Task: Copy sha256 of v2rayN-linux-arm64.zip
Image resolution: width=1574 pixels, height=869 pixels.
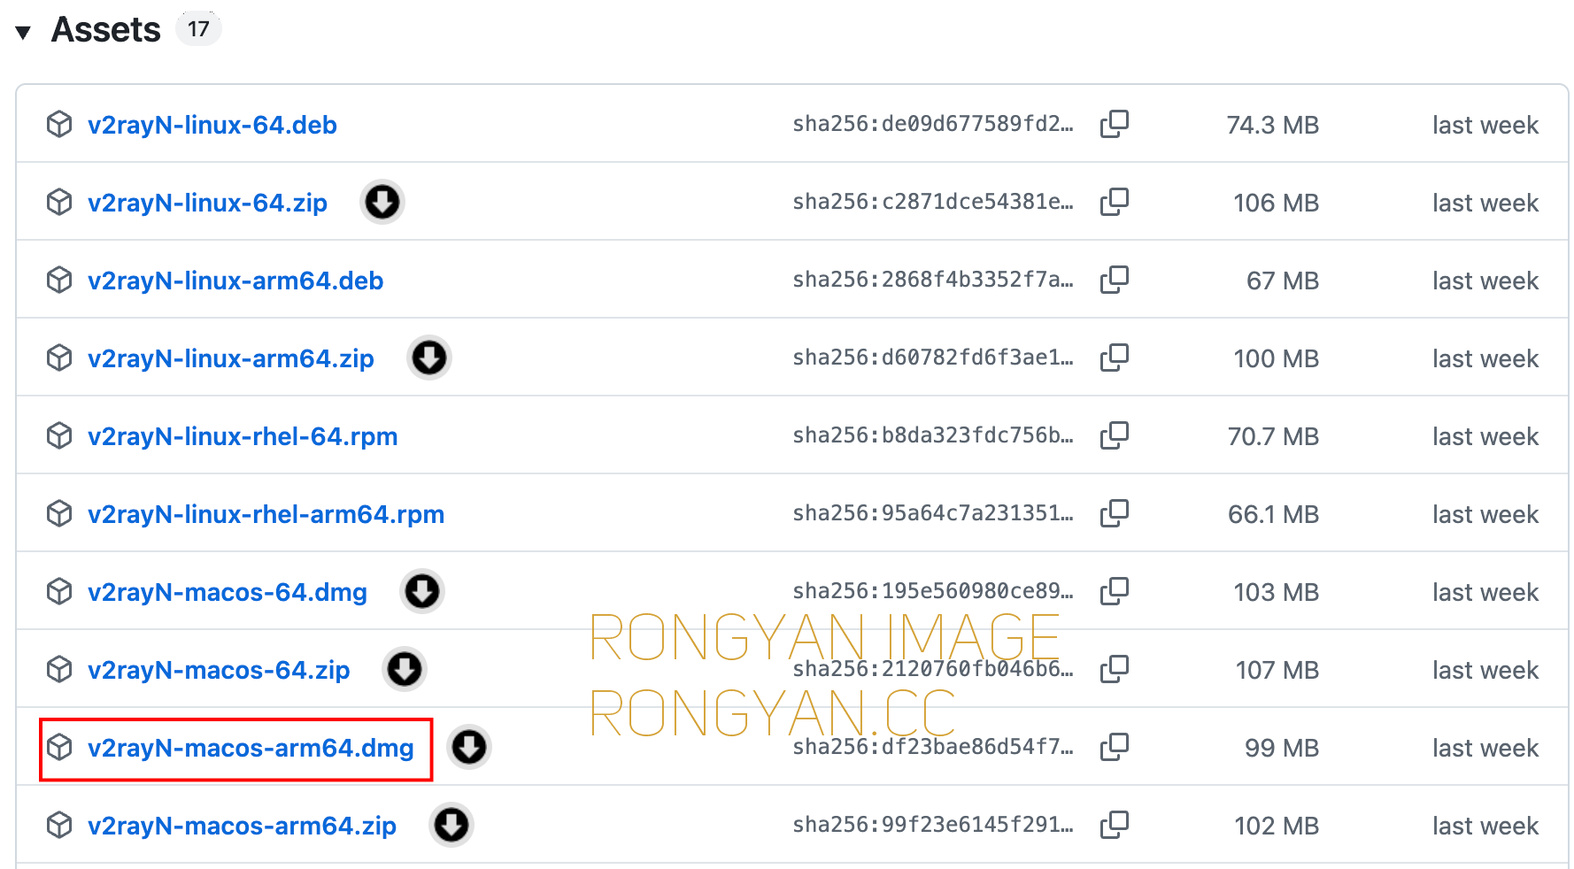Action: 1115,358
